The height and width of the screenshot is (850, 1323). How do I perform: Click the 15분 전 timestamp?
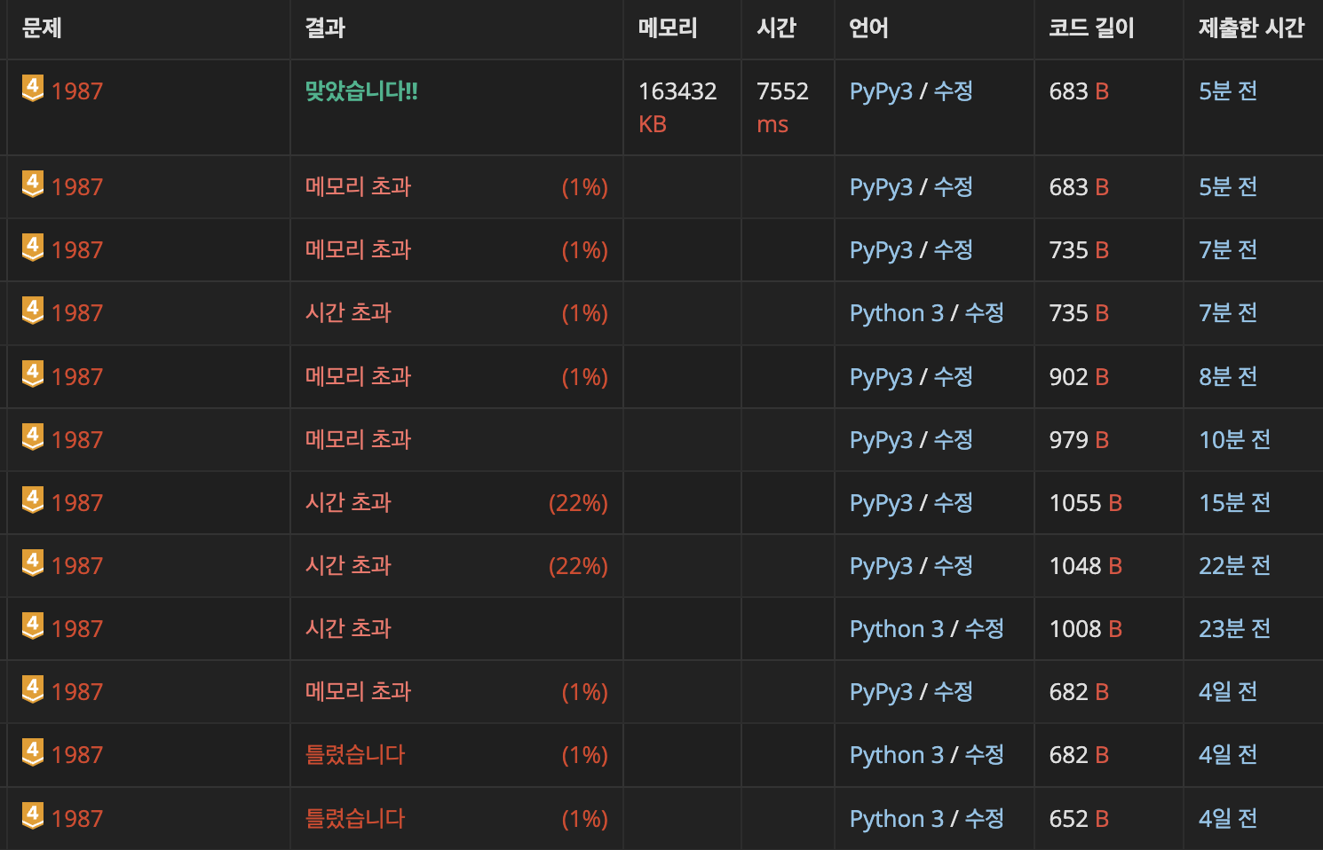coord(1235,503)
